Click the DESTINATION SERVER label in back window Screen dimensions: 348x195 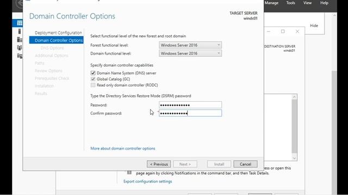279,47
